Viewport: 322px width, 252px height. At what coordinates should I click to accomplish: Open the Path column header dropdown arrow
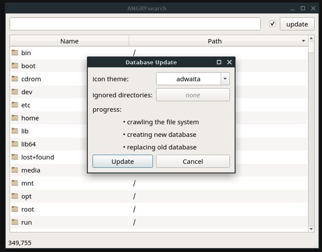coord(303,41)
